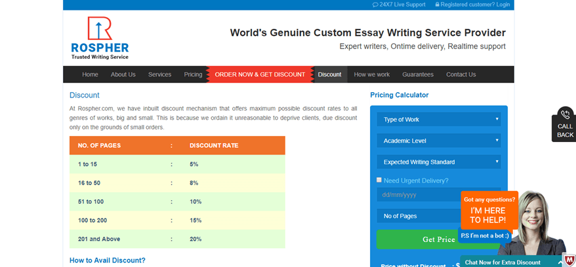Tick the Need Urgent Delivery checkbox
576x267 pixels.
[379, 180]
